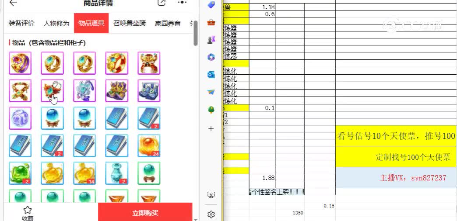This screenshot has height=221, width=457.
Task: Select the teal vase with count 2
Action: pos(116,173)
